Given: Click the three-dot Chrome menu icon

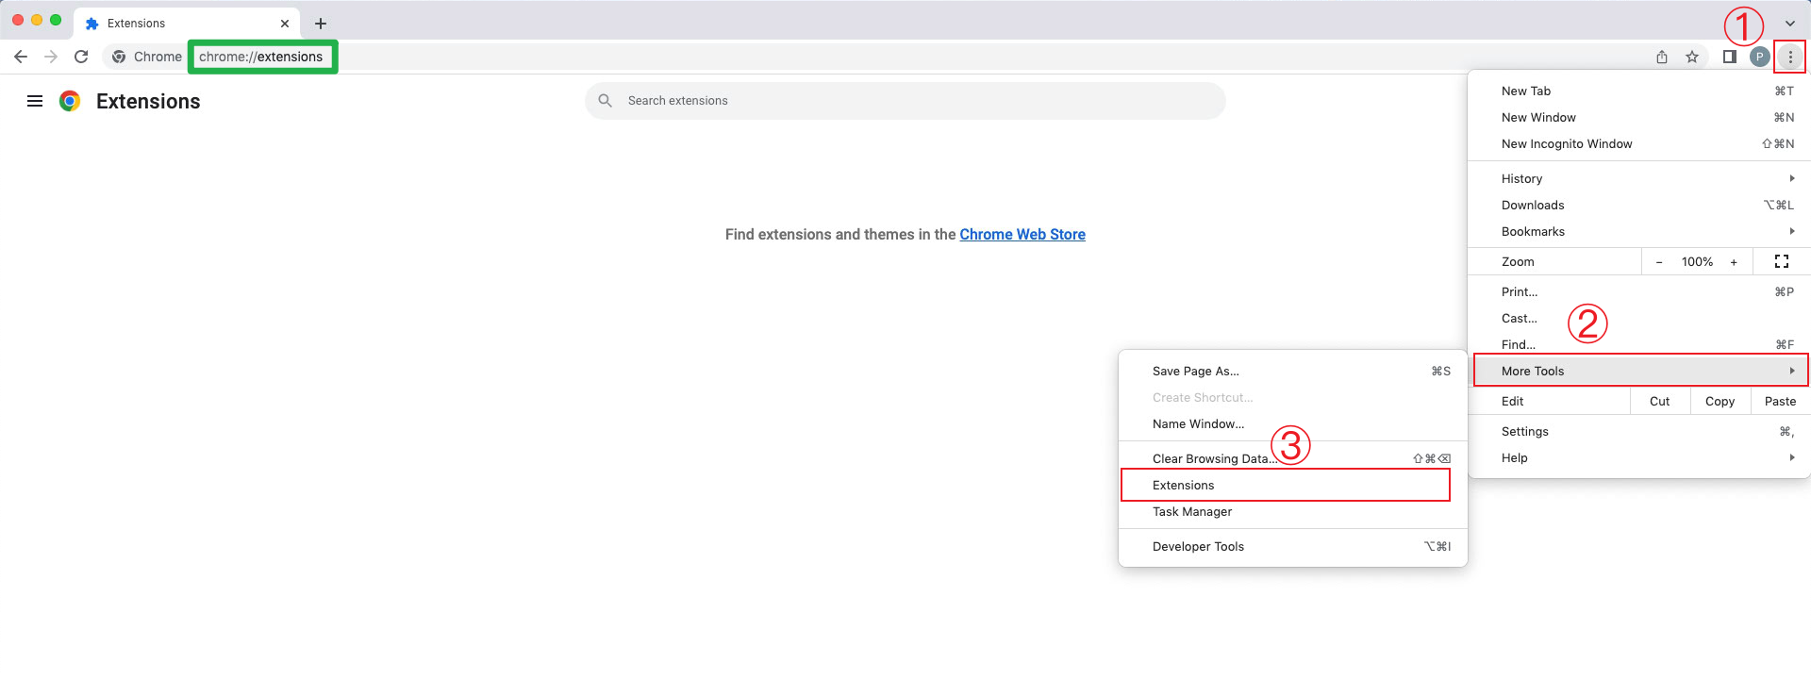Looking at the screenshot, I should pos(1789,57).
